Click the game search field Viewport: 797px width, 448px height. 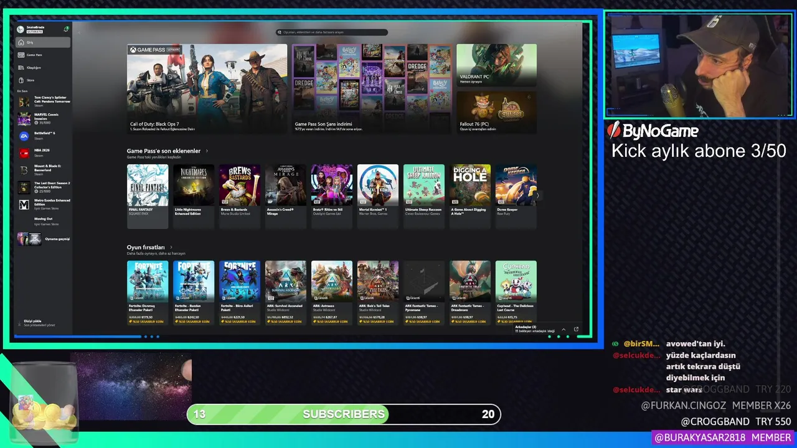pos(332,32)
